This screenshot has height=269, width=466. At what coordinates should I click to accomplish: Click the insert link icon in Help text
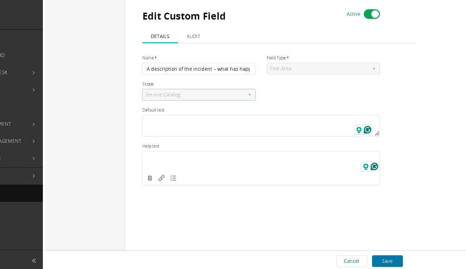(162, 178)
